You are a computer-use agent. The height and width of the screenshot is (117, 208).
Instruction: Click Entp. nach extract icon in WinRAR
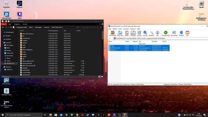pyautogui.click(x=120, y=33)
